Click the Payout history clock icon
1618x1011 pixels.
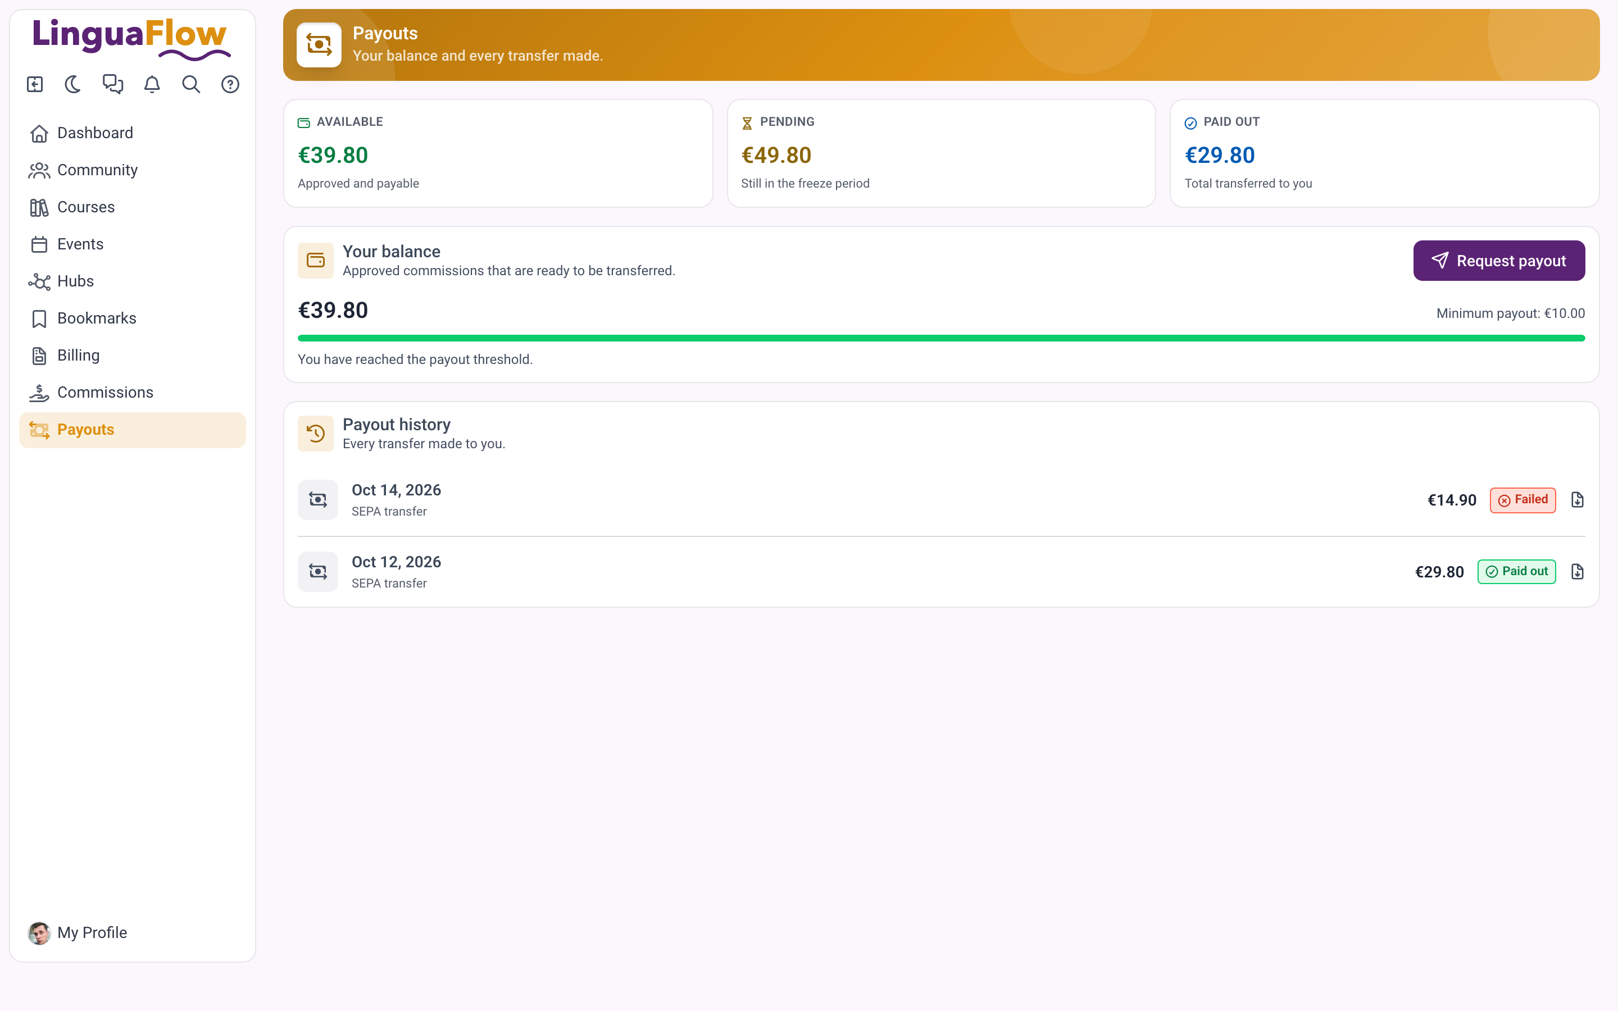(x=316, y=433)
